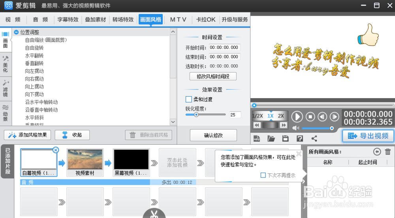Click the share icon

coord(314,138)
